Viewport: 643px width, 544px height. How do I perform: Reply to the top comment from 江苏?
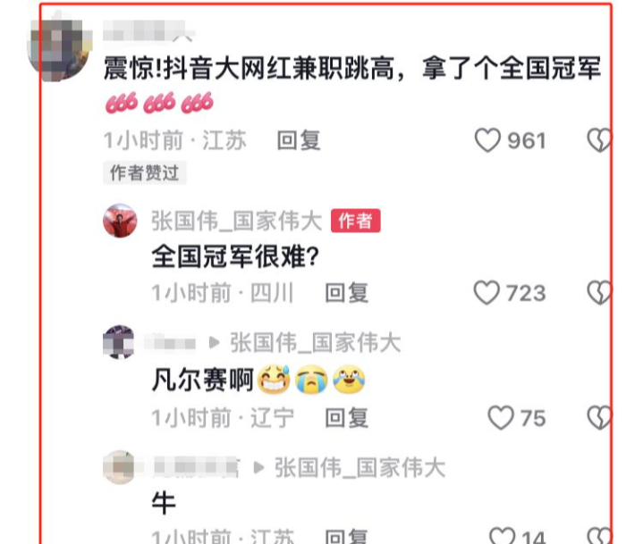pyautogui.click(x=299, y=140)
